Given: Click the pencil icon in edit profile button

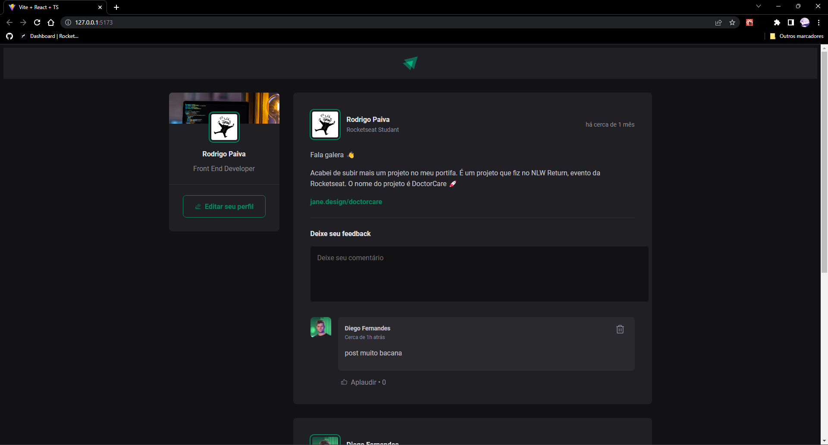Looking at the screenshot, I should (198, 206).
